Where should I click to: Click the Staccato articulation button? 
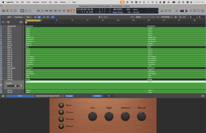61,112
